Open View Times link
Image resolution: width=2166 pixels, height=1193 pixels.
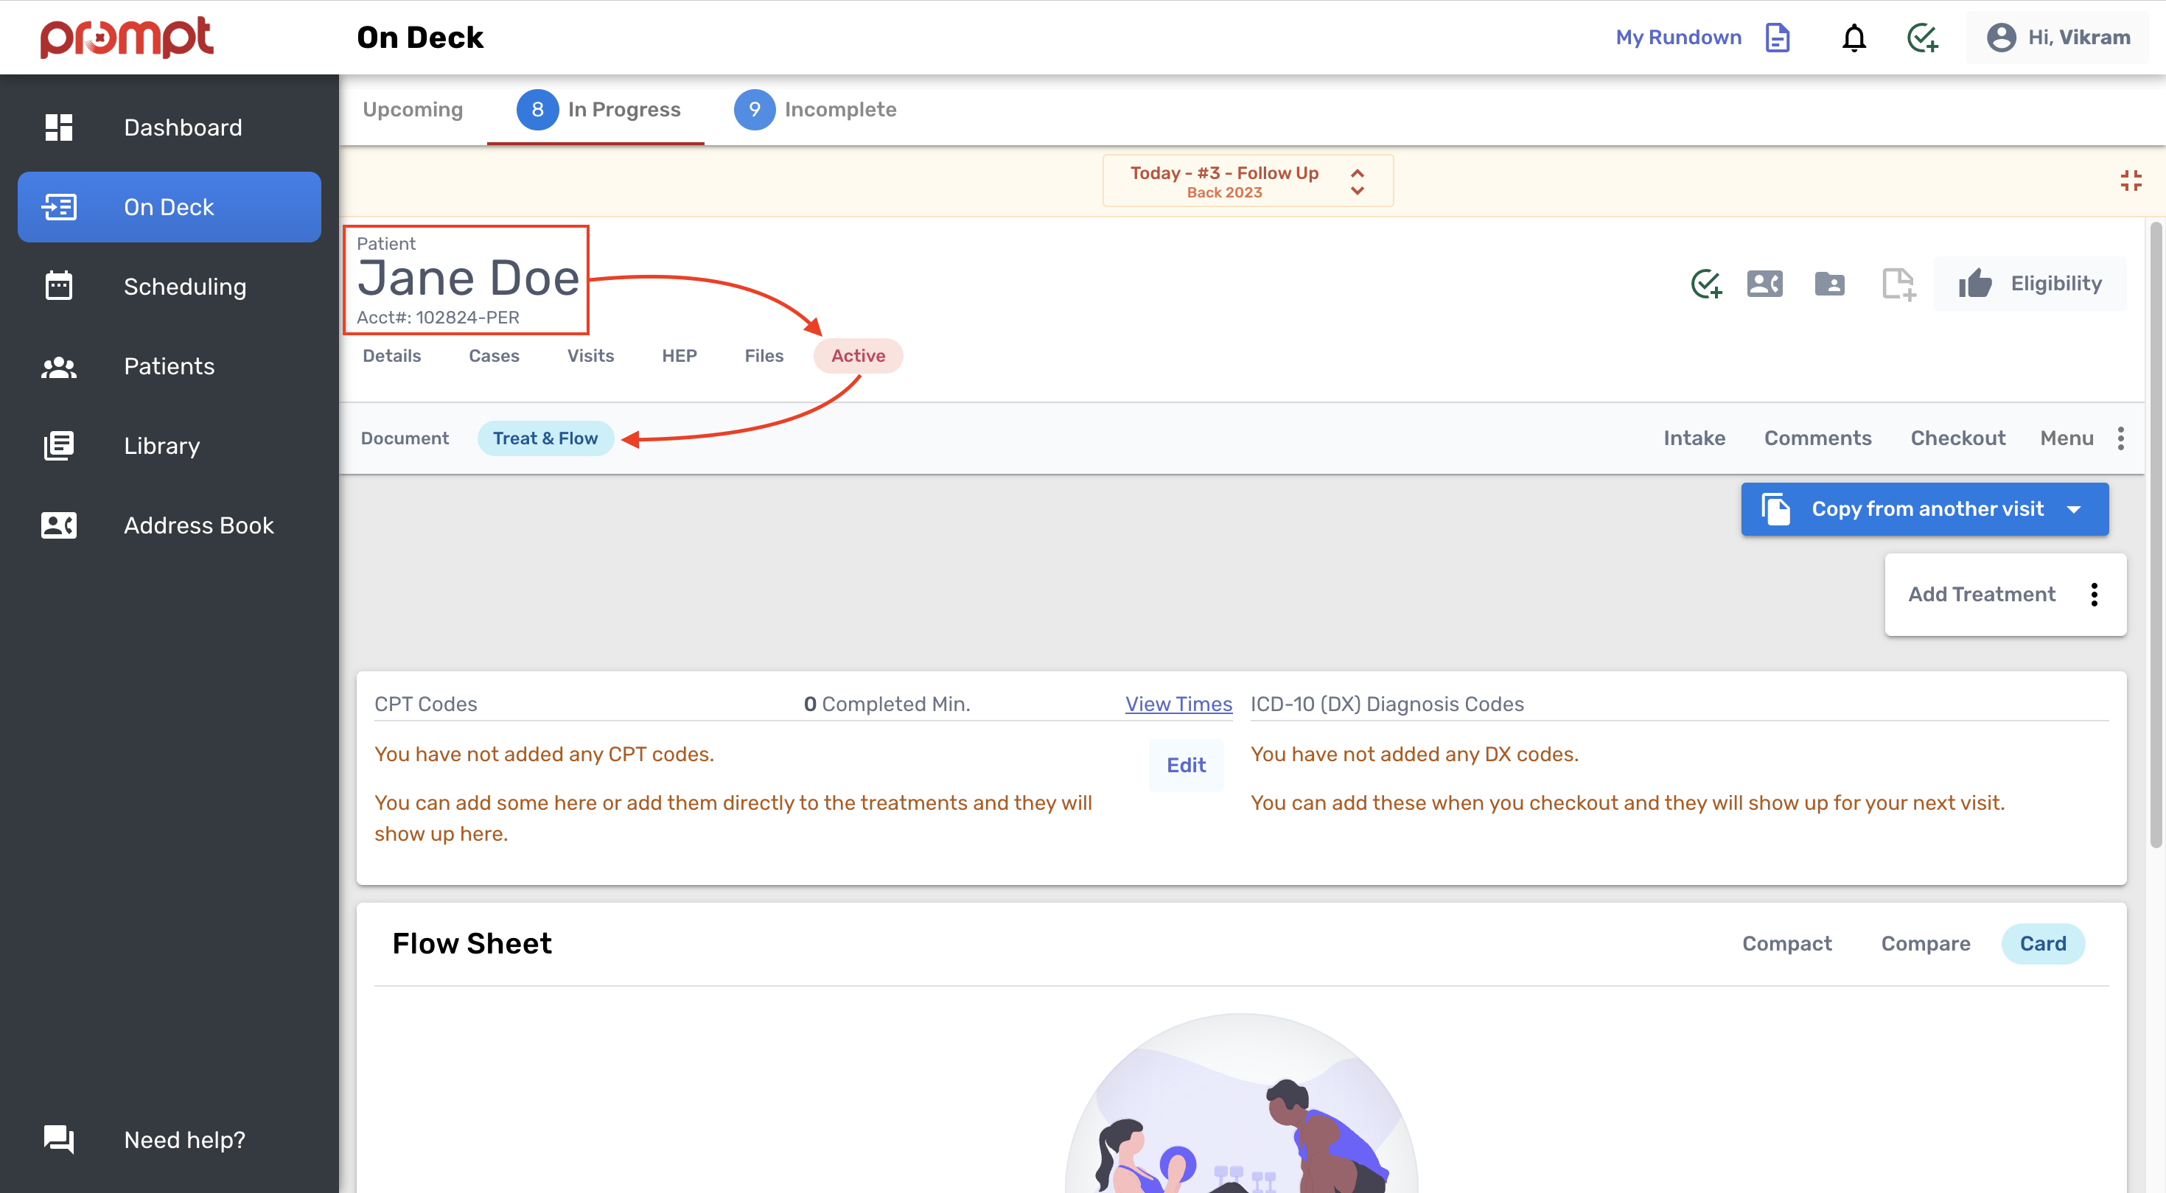point(1178,704)
